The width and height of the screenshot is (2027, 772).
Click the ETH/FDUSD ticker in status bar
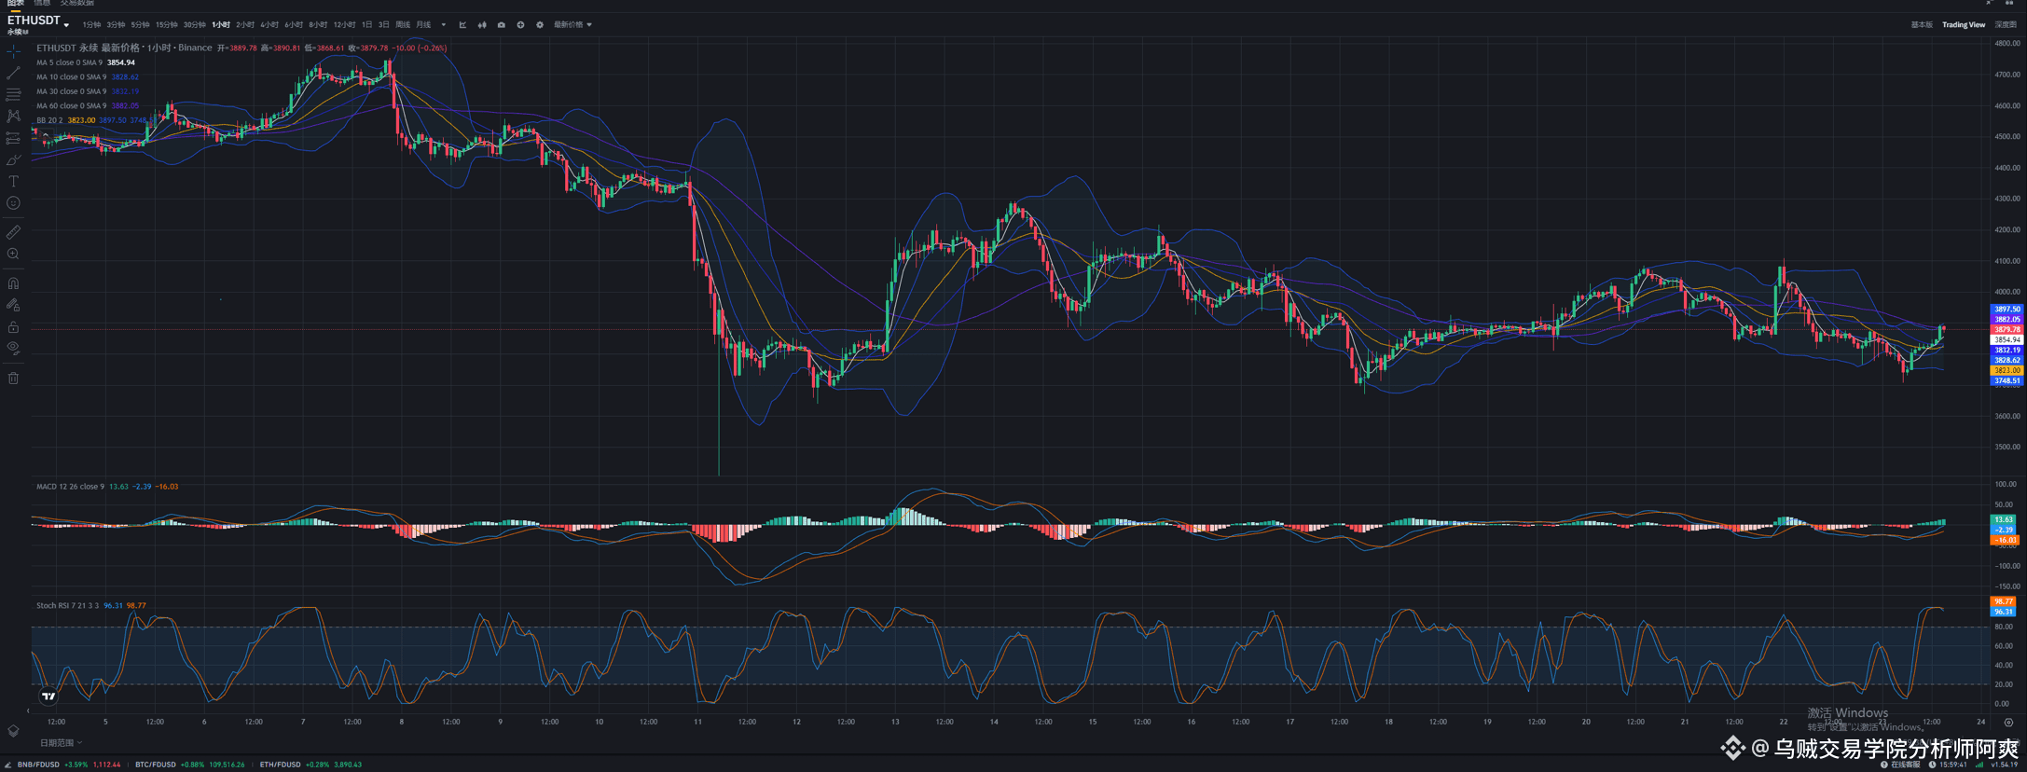click(310, 765)
